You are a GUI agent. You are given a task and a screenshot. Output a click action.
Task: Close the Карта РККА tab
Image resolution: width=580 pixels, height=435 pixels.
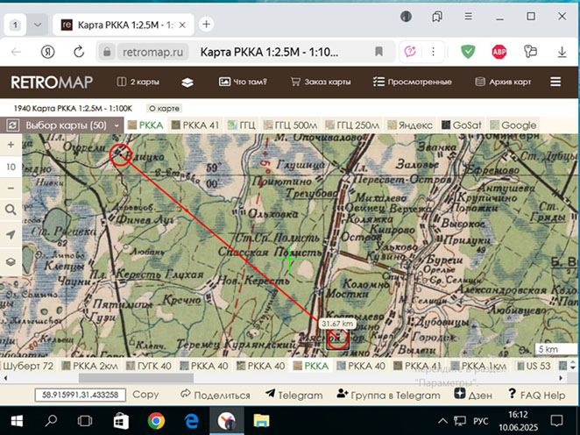(182, 25)
